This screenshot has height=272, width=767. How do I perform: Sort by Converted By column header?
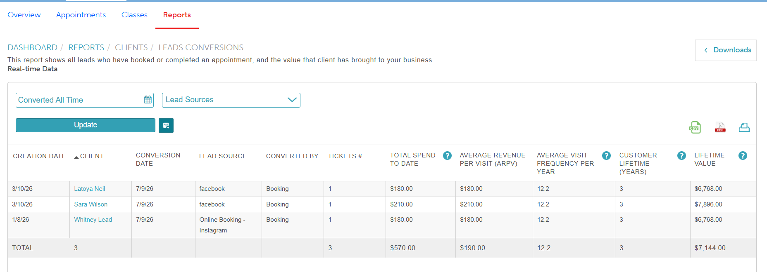292,156
